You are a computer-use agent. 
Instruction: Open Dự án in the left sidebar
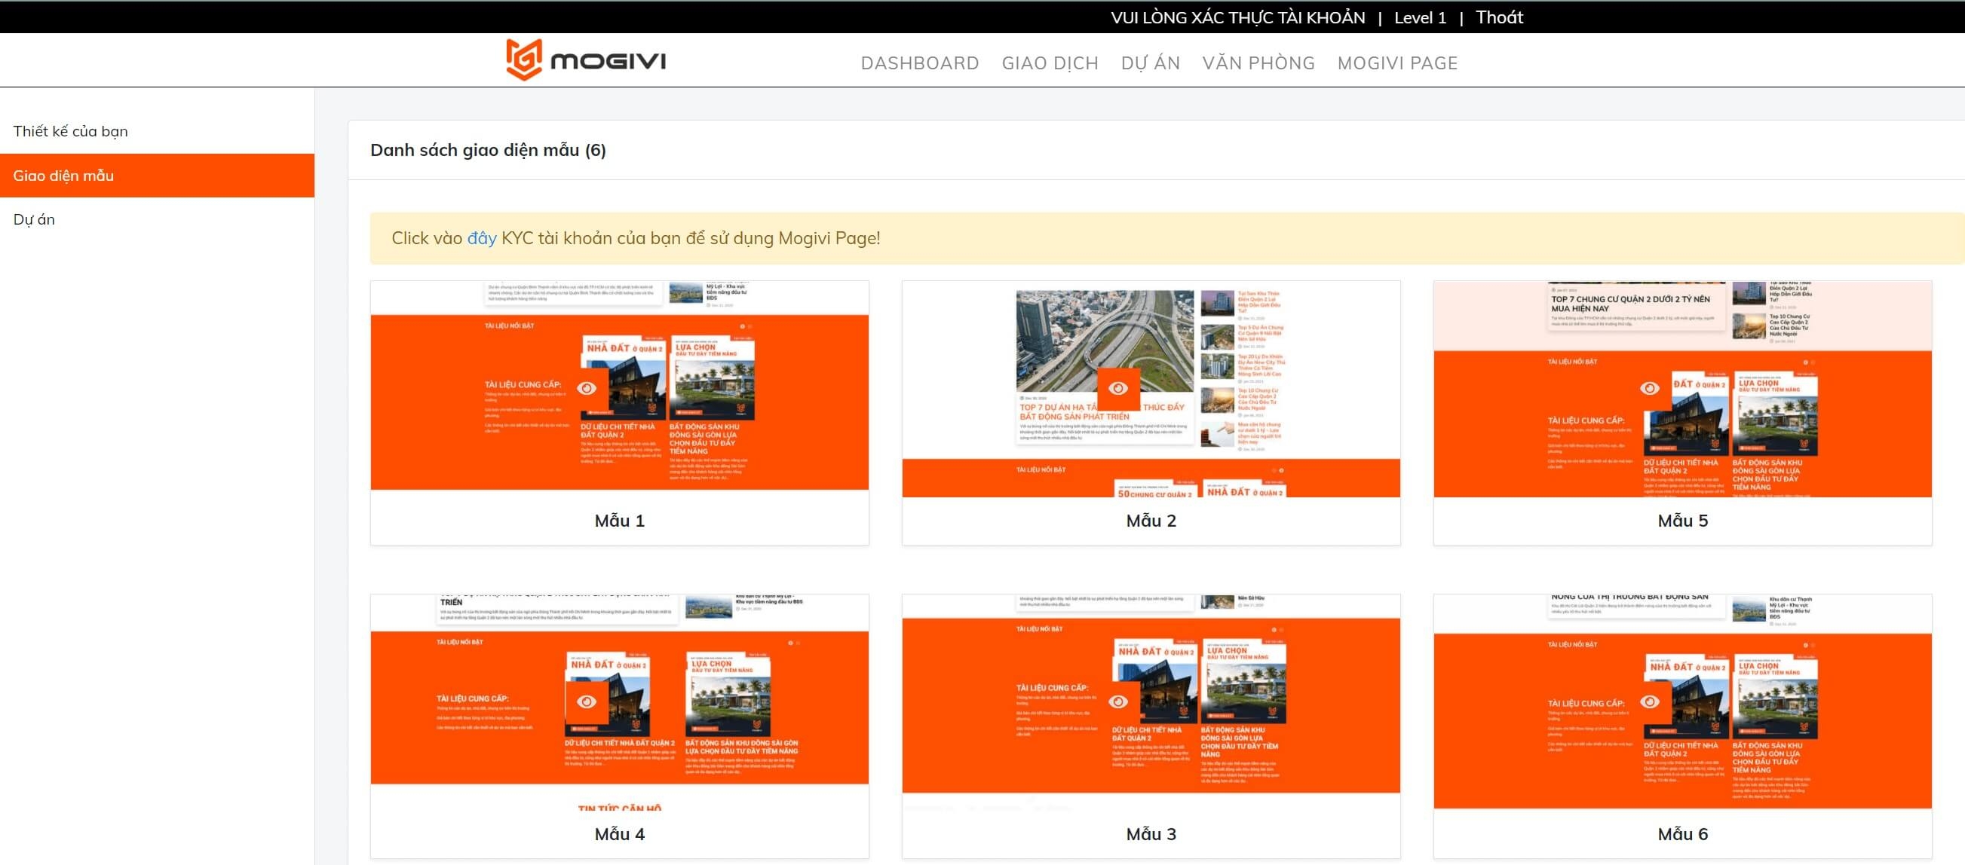pyautogui.click(x=34, y=219)
